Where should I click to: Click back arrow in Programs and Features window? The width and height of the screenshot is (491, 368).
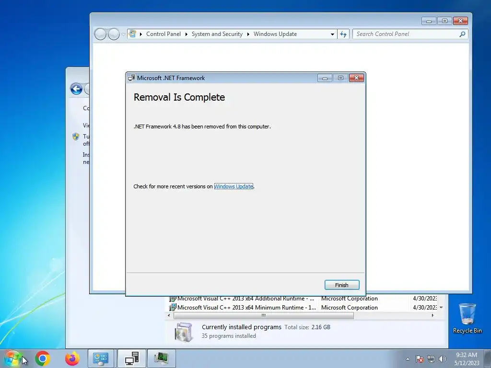(x=76, y=89)
